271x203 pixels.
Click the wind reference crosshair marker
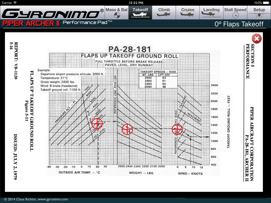[177, 129]
